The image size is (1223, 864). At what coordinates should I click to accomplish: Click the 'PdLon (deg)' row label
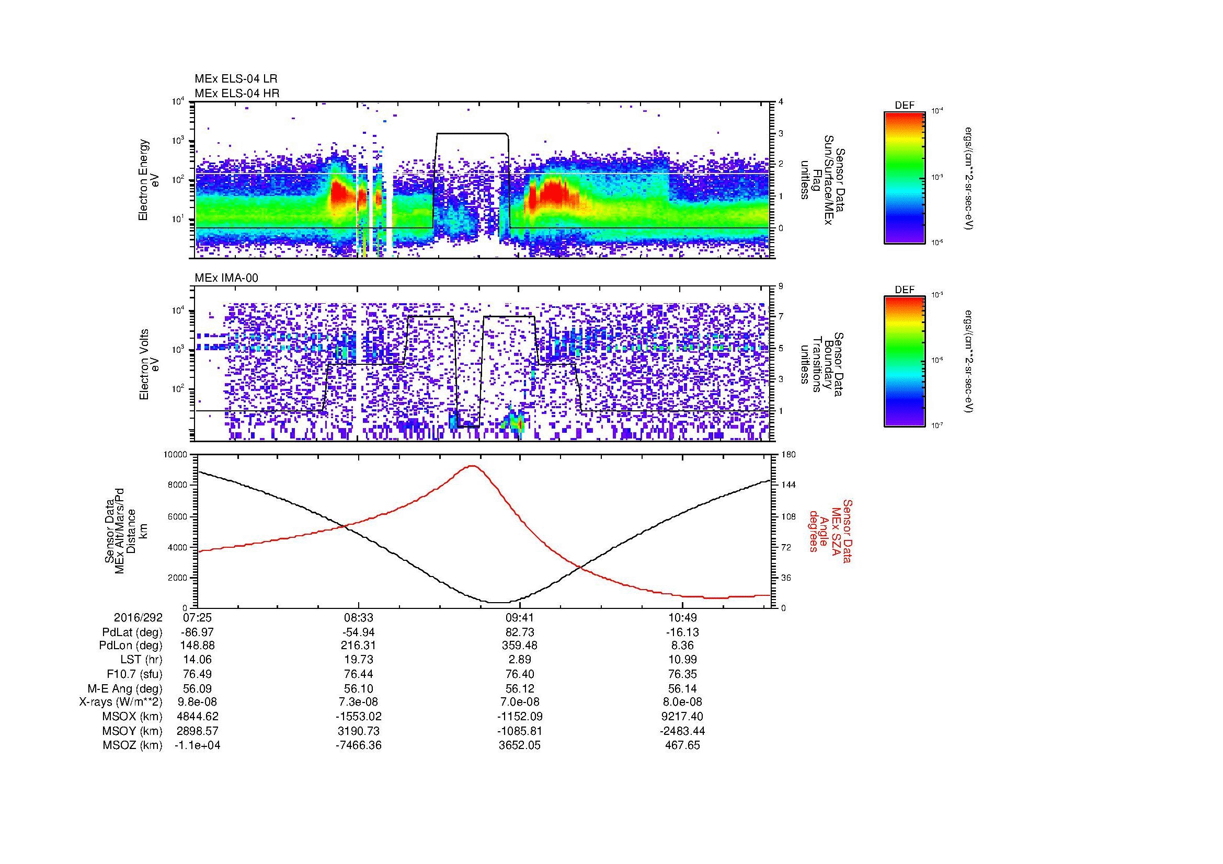click(131, 645)
